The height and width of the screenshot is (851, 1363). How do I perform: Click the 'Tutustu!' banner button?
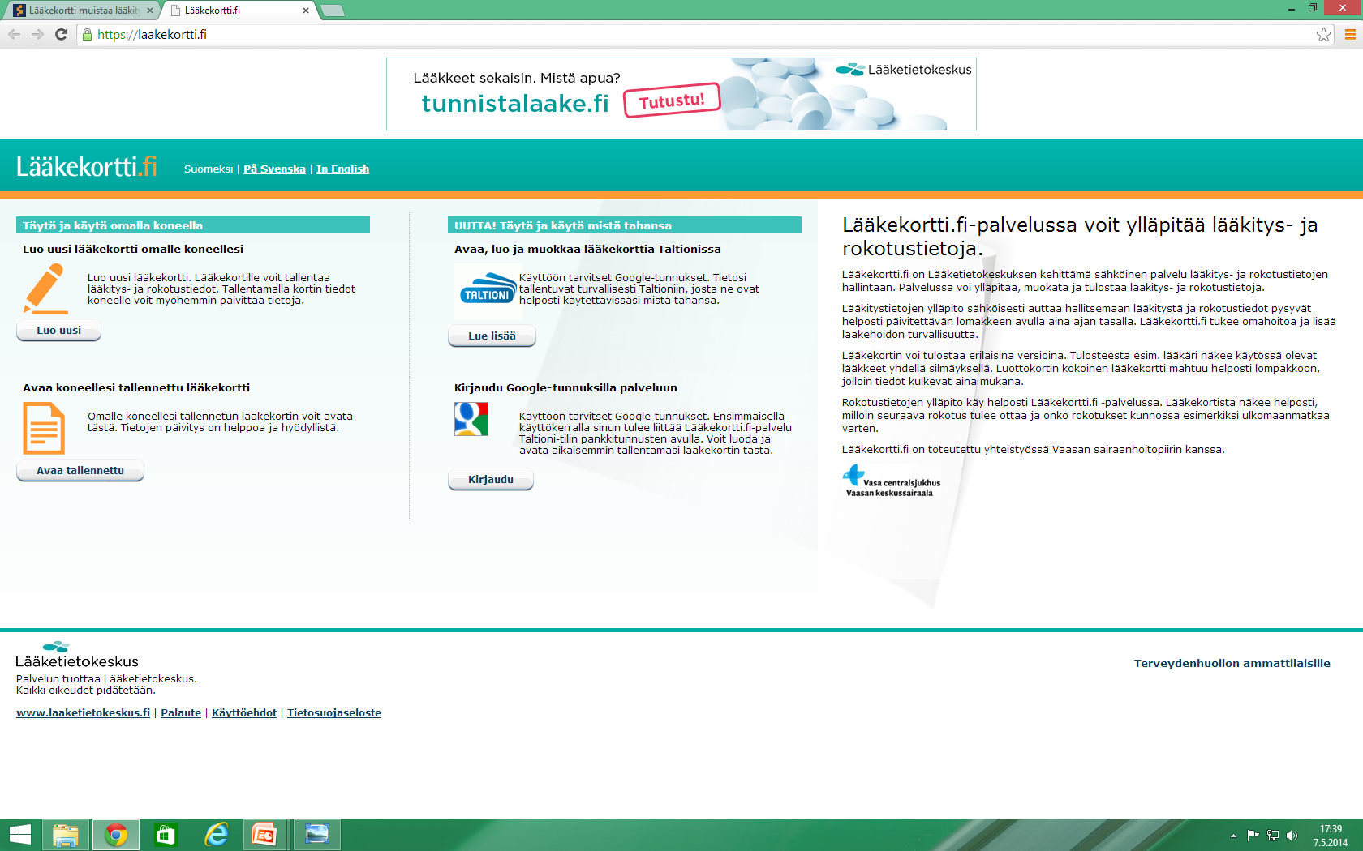click(x=672, y=101)
